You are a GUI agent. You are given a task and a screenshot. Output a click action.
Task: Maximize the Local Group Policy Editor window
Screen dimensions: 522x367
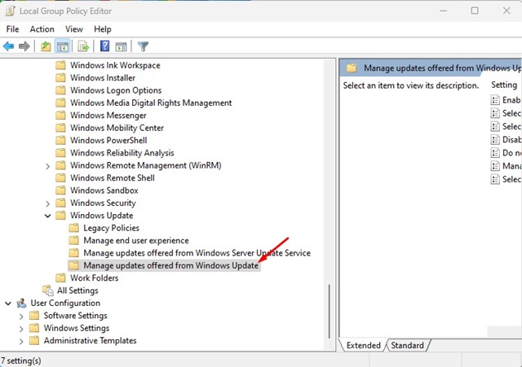pos(475,11)
